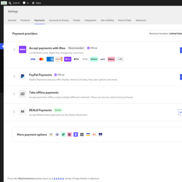This screenshot has height=182, width=182.
Task: Open comments bubble in the admin bar
Action: [x=26, y=3]
